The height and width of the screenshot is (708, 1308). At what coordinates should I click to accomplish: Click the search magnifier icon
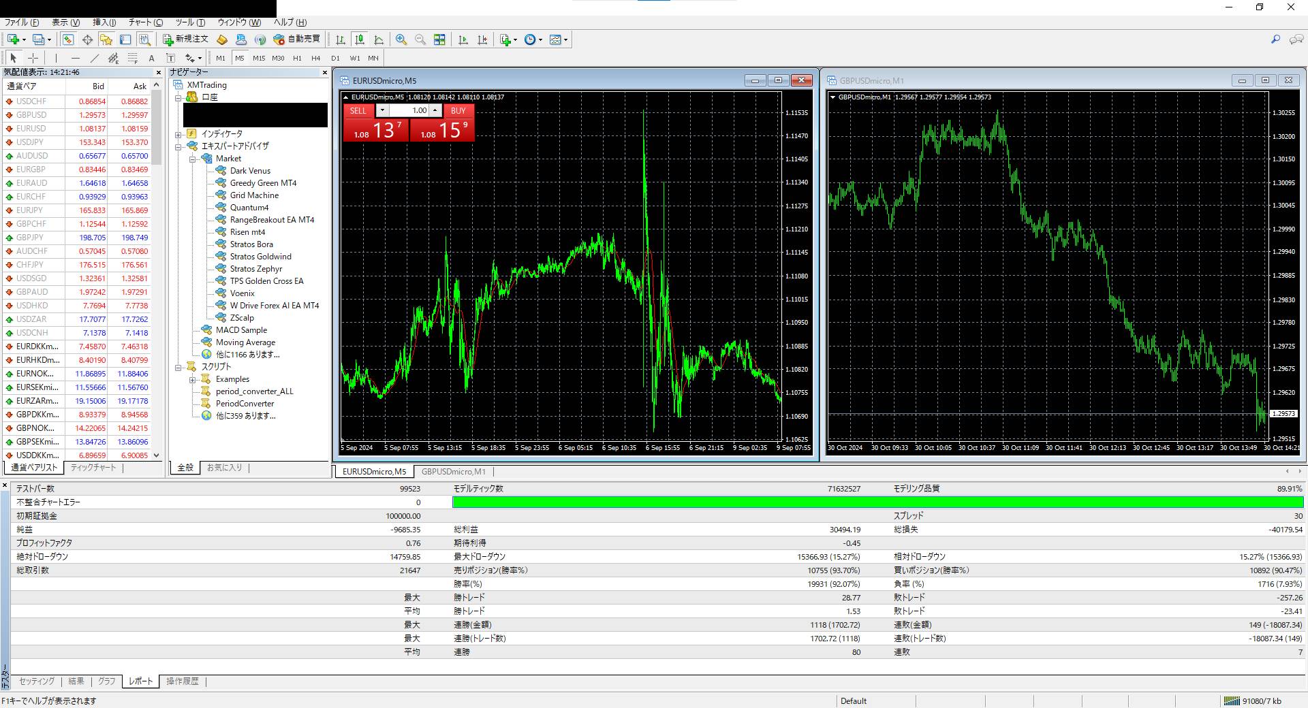[x=1275, y=39]
